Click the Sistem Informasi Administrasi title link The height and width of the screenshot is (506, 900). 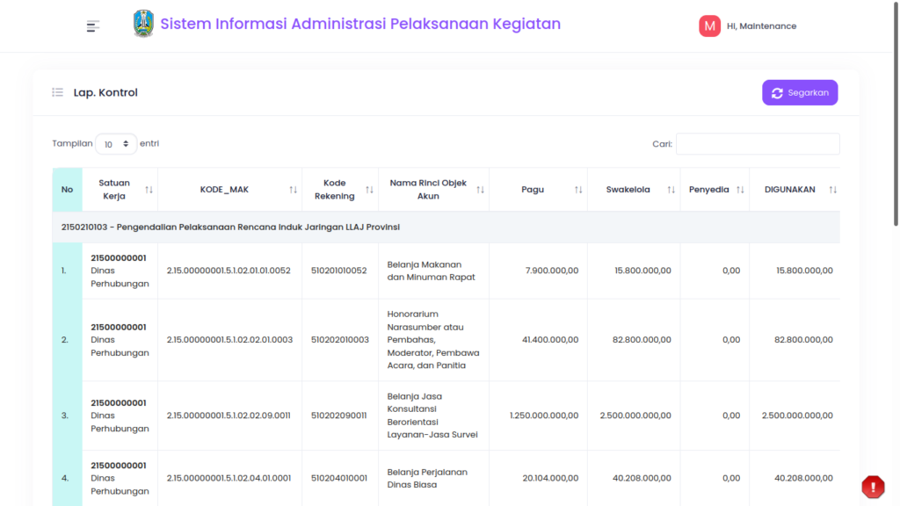click(359, 24)
